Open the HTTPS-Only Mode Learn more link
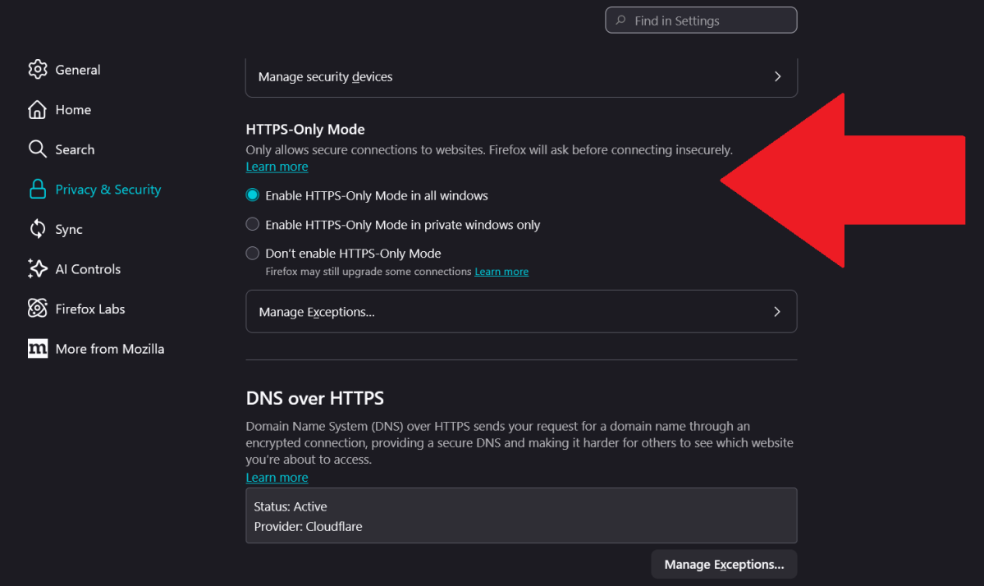 (277, 166)
